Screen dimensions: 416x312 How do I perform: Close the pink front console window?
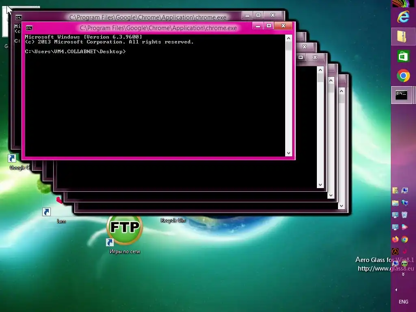283,26
